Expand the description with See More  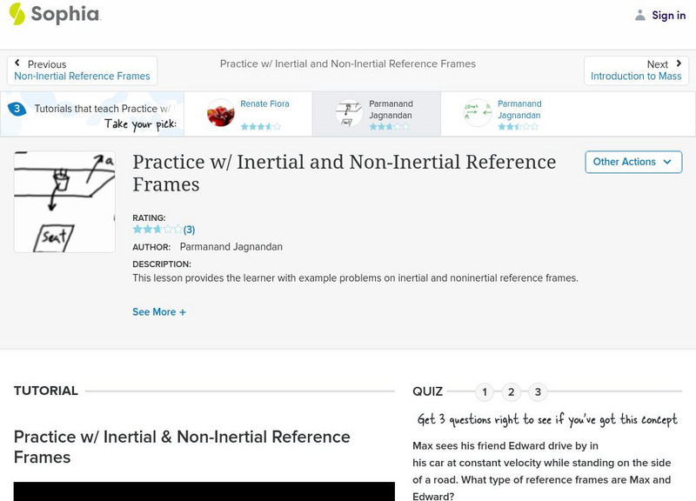[159, 311]
